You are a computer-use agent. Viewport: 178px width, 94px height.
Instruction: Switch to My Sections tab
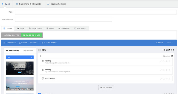(28, 50)
